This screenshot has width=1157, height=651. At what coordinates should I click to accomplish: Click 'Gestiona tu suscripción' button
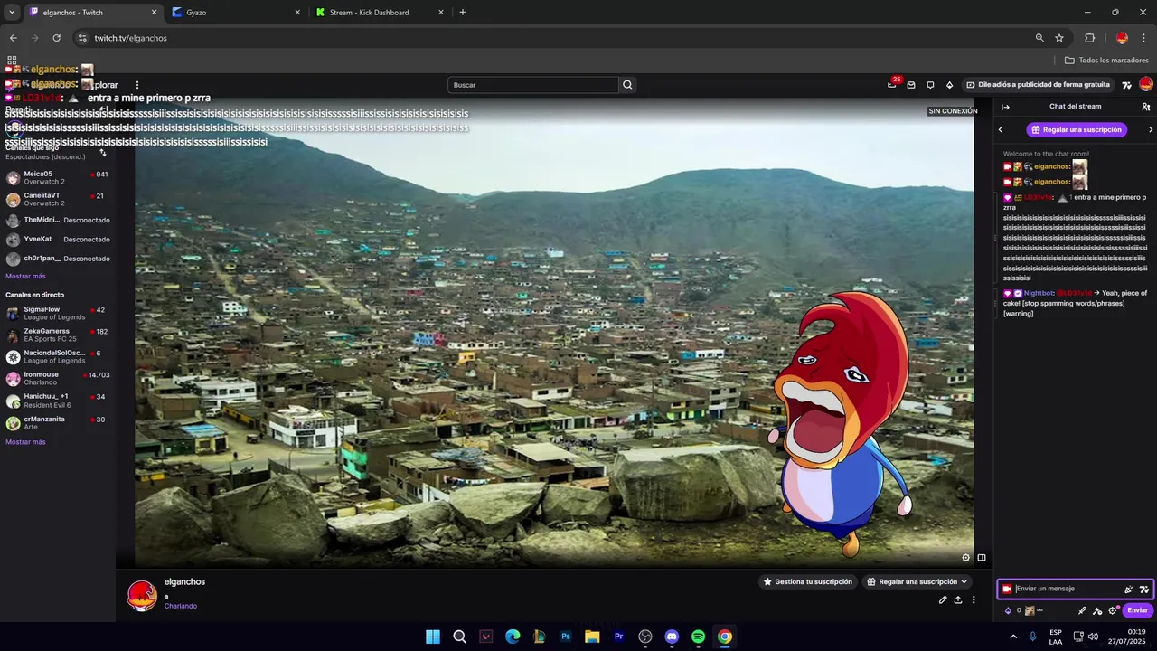pyautogui.click(x=807, y=581)
